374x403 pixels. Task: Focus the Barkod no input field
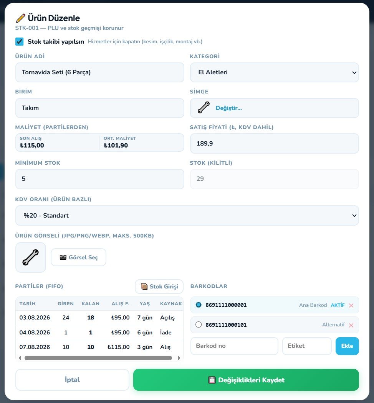point(234,346)
